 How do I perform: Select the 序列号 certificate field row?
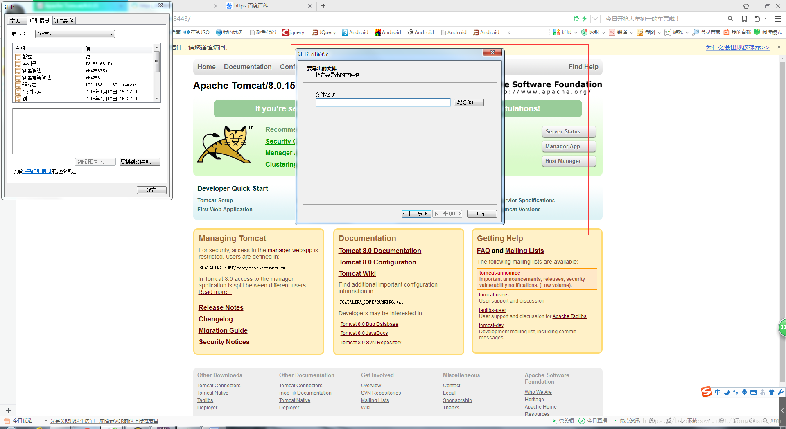tap(84, 64)
